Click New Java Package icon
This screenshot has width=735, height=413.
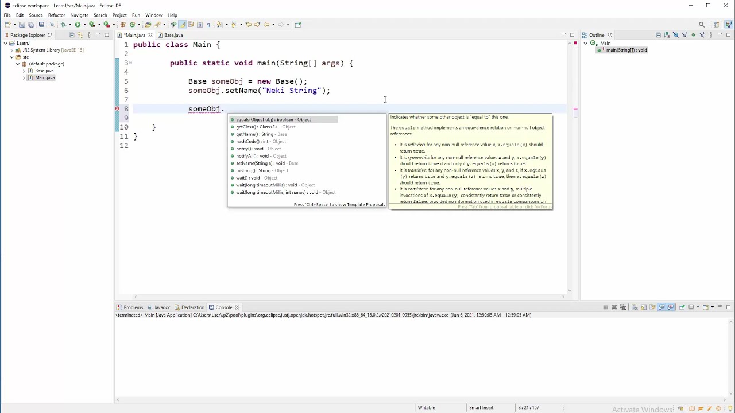[x=123, y=25]
